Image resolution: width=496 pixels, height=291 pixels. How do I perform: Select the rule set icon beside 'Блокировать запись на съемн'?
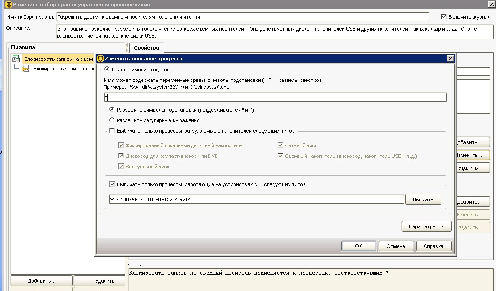tap(16, 59)
